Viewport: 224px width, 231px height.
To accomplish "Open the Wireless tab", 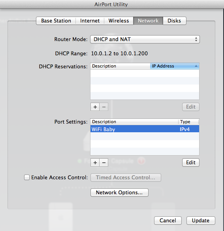I will (x=119, y=21).
